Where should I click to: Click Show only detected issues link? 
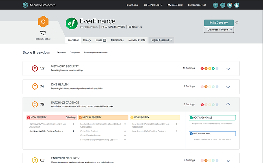coord(96,52)
